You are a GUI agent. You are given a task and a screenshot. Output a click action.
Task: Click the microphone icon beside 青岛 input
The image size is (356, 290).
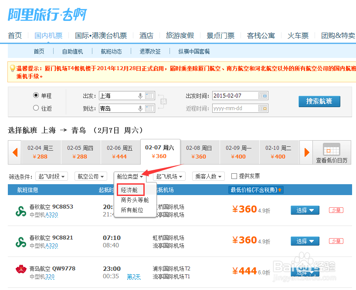click(x=140, y=108)
